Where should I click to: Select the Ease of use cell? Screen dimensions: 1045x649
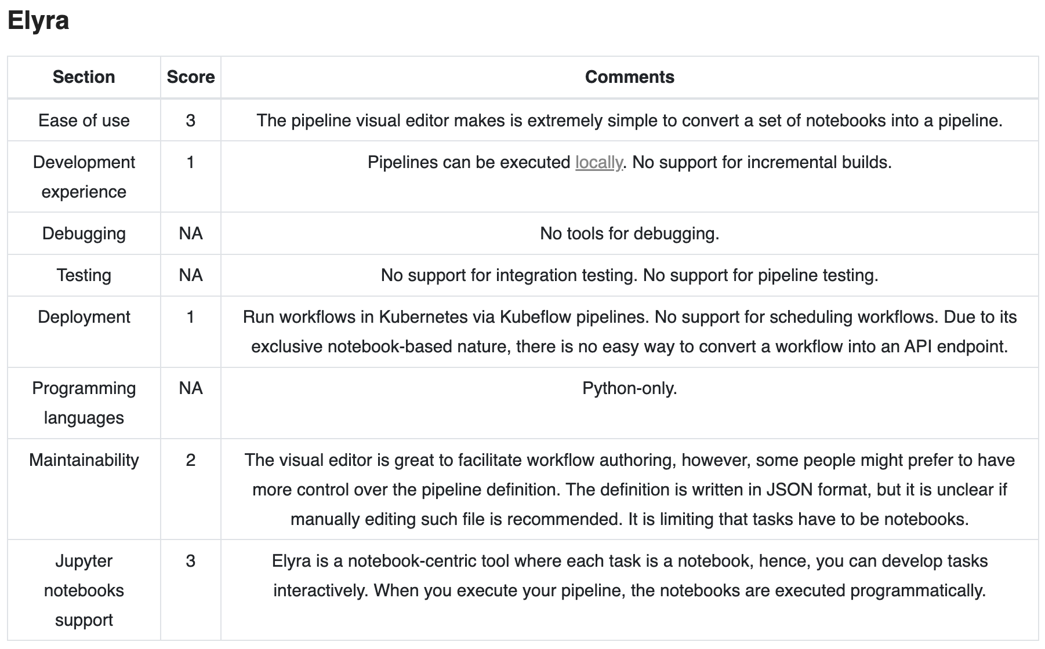84,121
